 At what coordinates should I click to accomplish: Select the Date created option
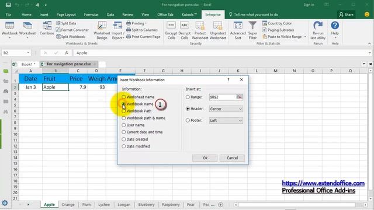tap(135, 139)
